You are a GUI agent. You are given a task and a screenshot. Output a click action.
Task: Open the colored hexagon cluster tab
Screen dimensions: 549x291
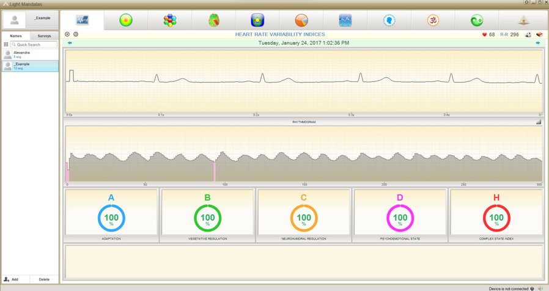click(170, 20)
